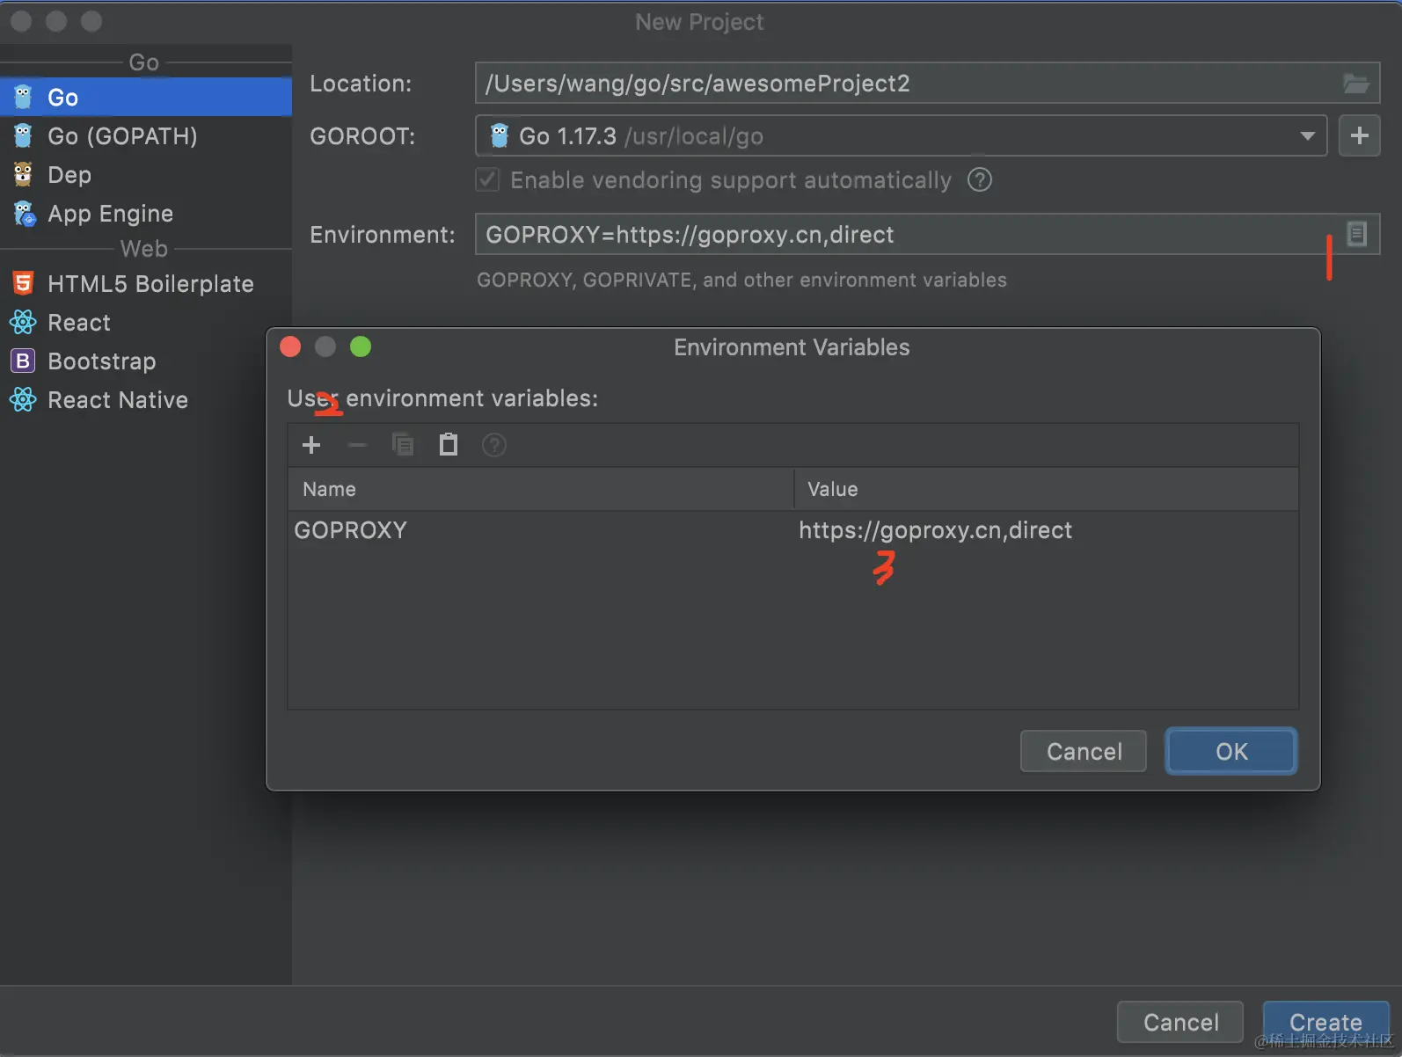Click the remove variable minus icon
Image resolution: width=1402 pixels, height=1057 pixels.
(x=357, y=445)
